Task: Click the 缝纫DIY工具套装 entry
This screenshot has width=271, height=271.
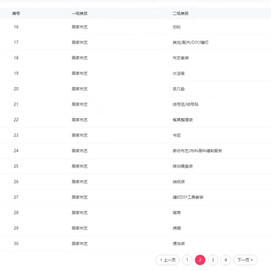Action: click(188, 197)
